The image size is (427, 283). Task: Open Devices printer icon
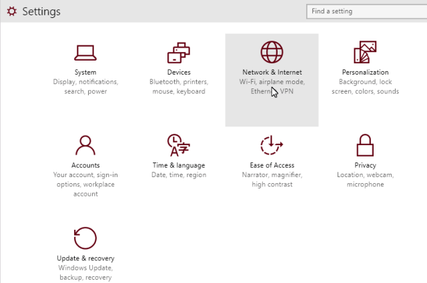click(x=179, y=53)
